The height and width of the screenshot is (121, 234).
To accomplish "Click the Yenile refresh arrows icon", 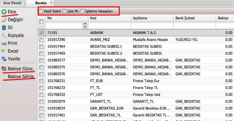I will click(4, 59).
